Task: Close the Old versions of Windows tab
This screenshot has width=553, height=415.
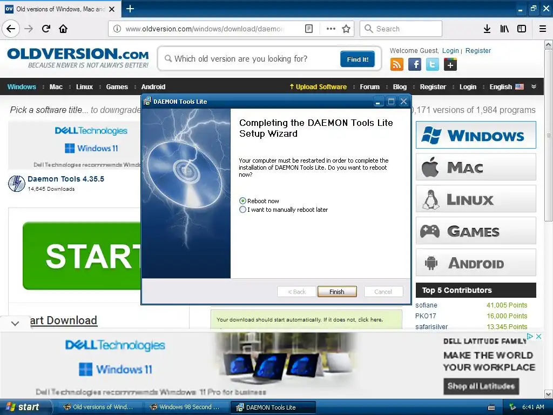Action: [112, 9]
